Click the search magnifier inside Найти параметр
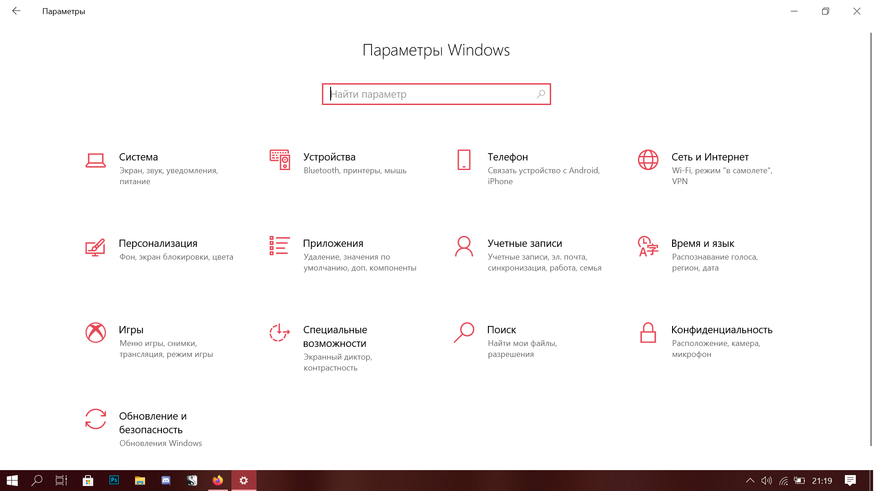The height and width of the screenshot is (491, 894). pyautogui.click(x=541, y=94)
